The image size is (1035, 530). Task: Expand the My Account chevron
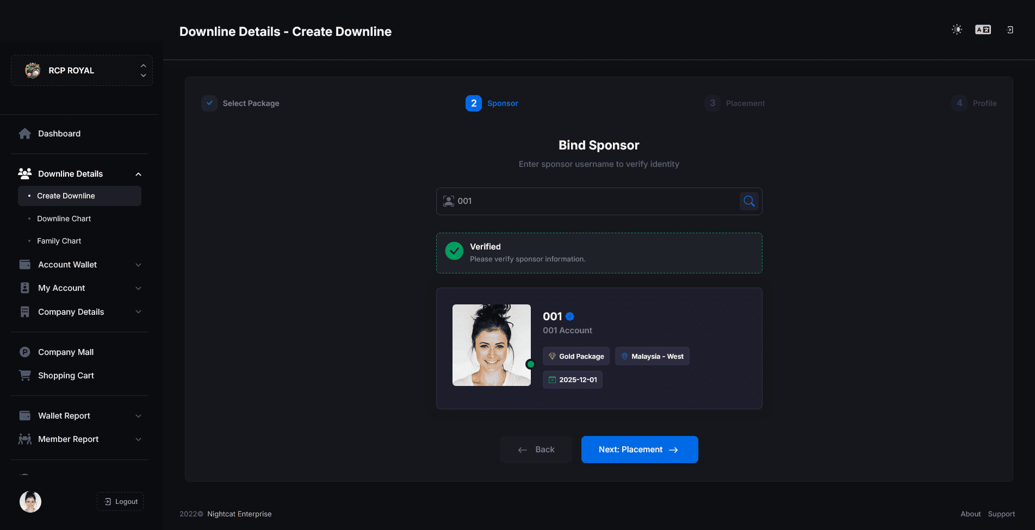coord(138,288)
